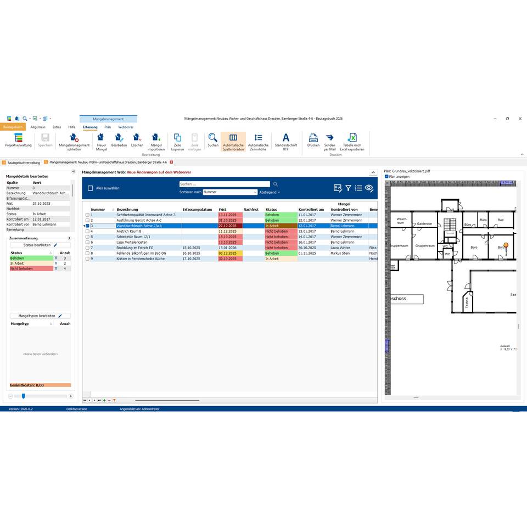Uncheck the box for row 3 Wanddurchbruch
This screenshot has width=527, height=527.
click(87, 226)
